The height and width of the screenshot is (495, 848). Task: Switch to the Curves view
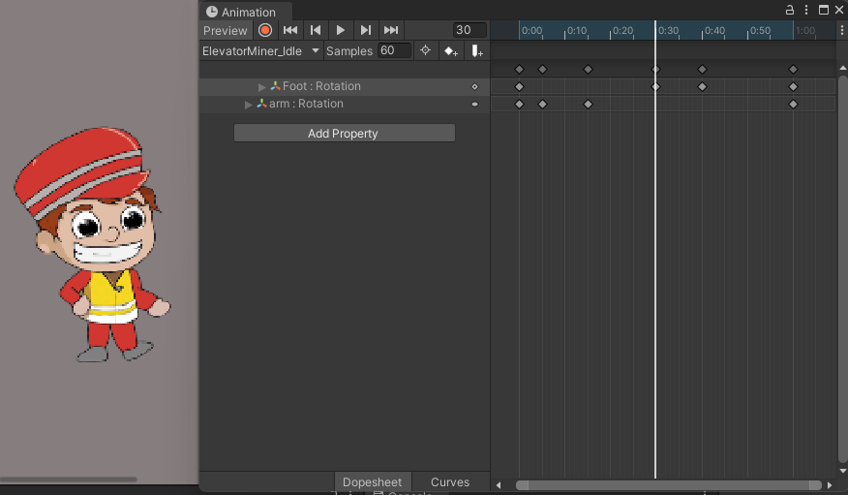pyautogui.click(x=450, y=482)
